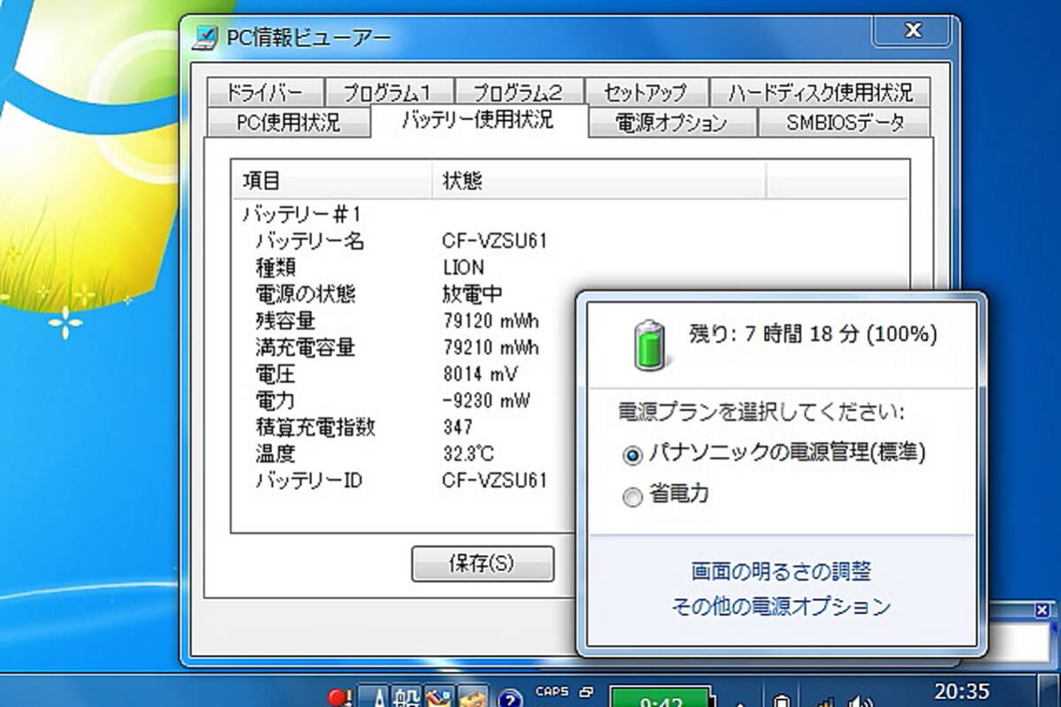Select the 温度 row
This screenshot has width=1061, height=707.
click(275, 453)
